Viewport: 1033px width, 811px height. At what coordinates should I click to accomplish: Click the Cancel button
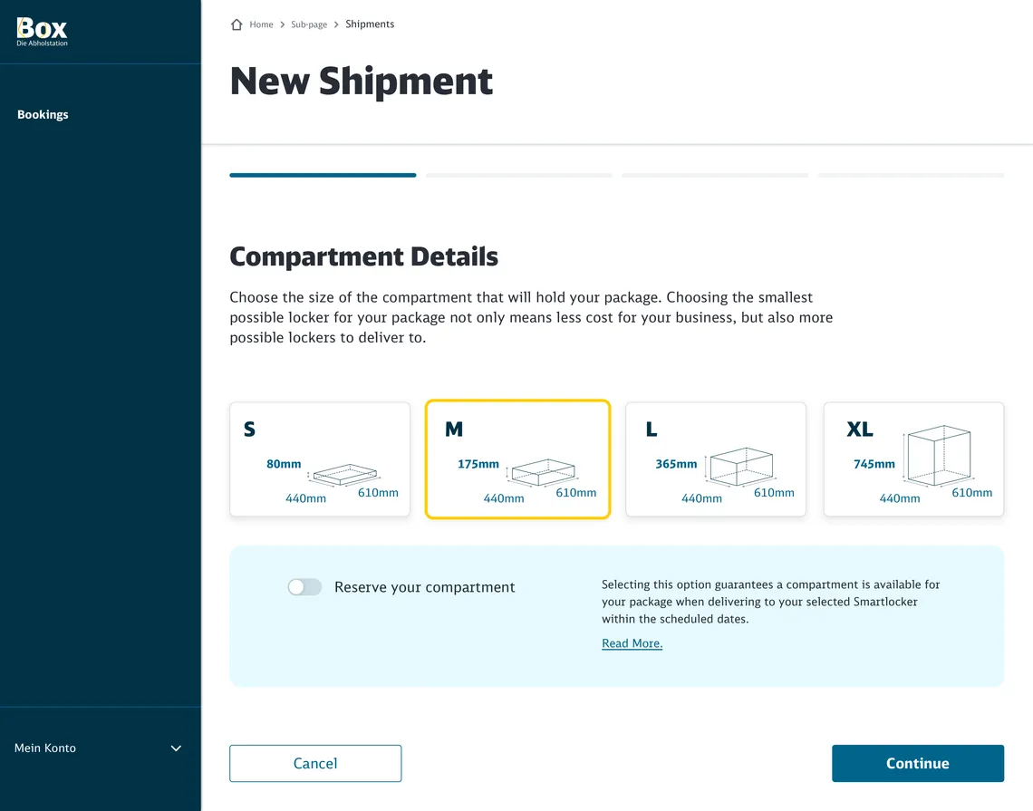[315, 763]
